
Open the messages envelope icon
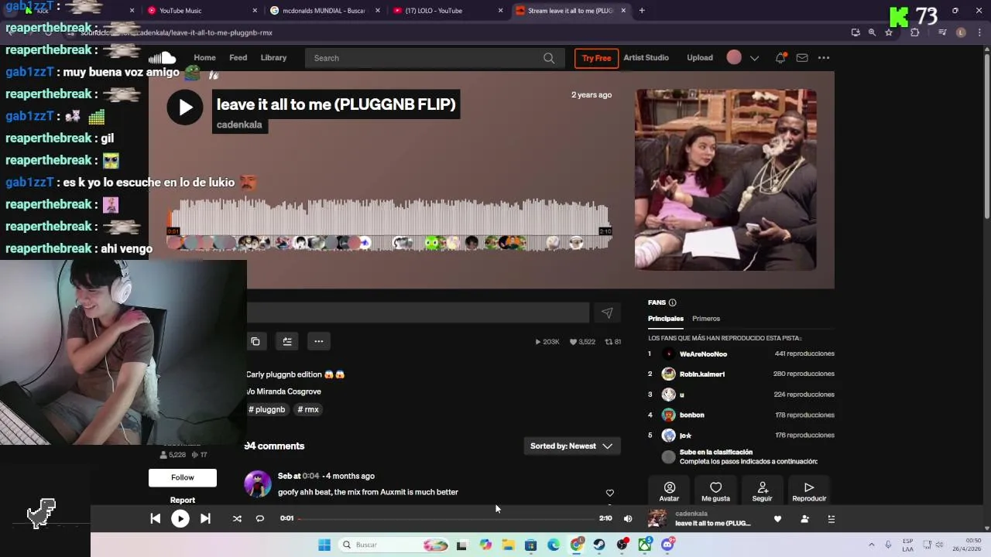pyautogui.click(x=802, y=58)
